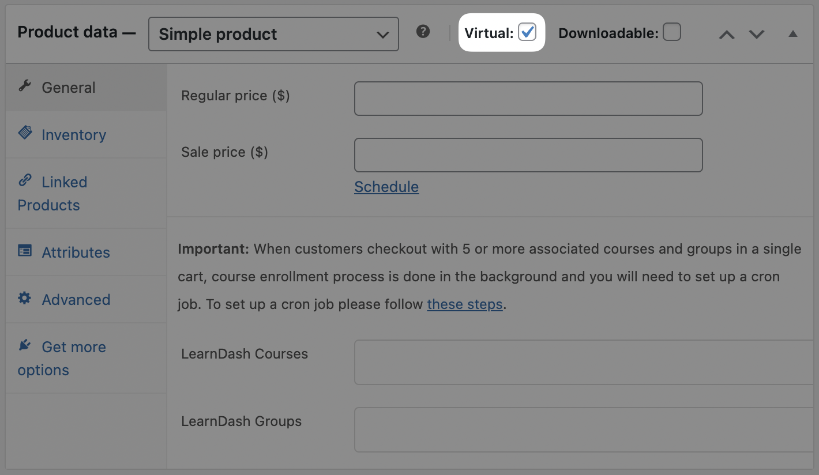Switch to the Inventory tab

click(x=73, y=134)
